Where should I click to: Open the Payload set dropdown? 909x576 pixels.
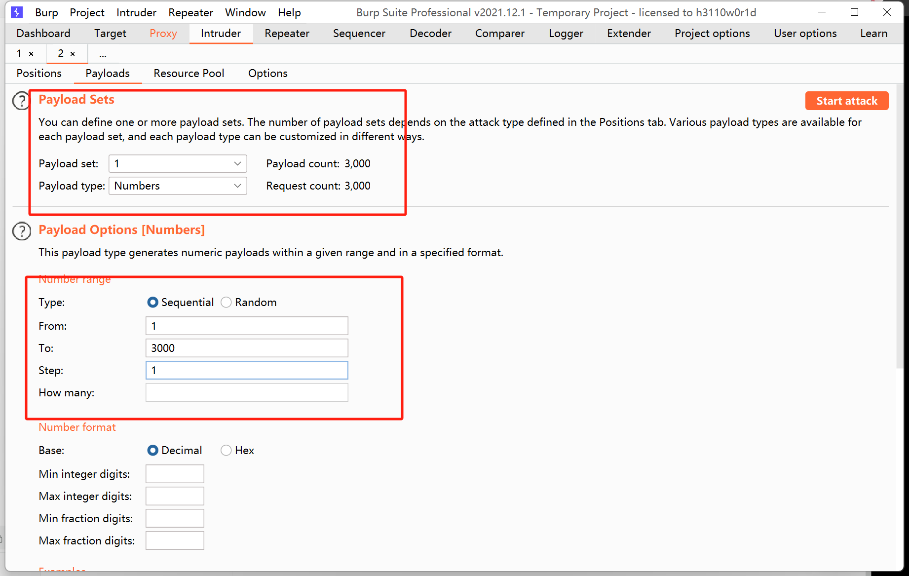pos(178,163)
